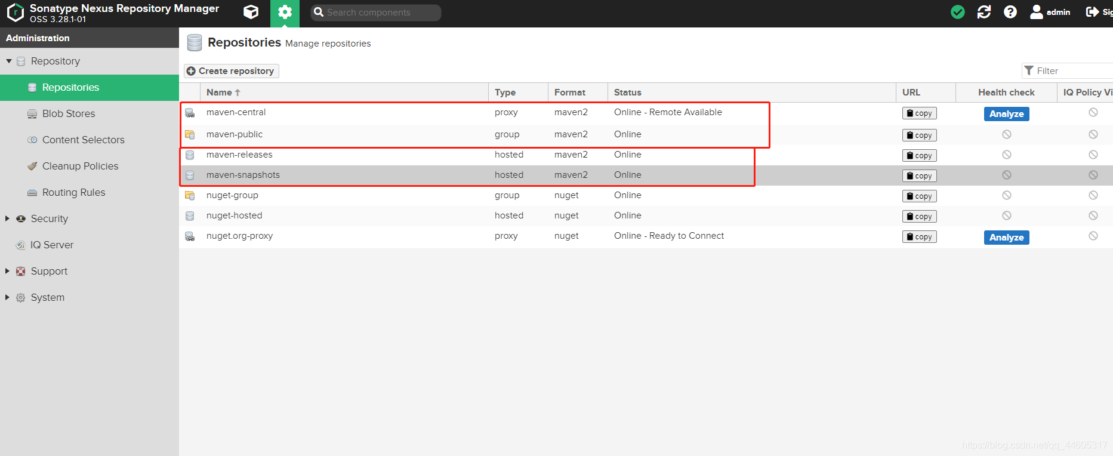The width and height of the screenshot is (1113, 456).
Task: Click the System gear icon in sidebar
Action: pos(21,297)
